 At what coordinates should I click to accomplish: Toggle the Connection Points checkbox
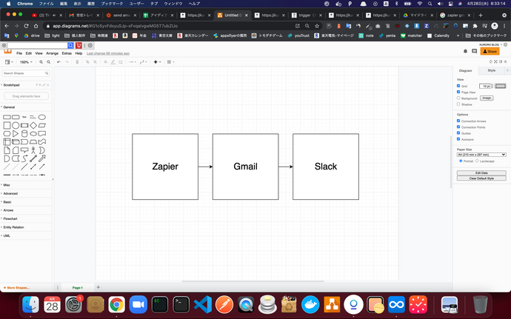[x=458, y=127]
